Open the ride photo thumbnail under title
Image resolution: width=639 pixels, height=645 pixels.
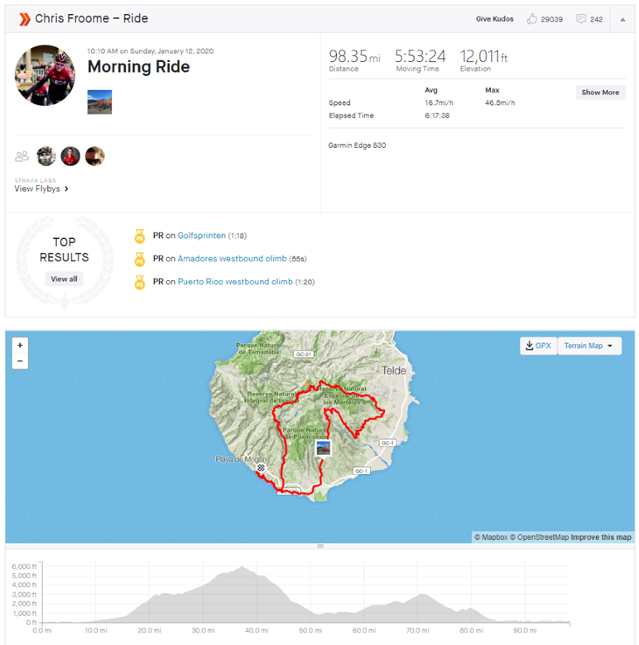coord(99,102)
